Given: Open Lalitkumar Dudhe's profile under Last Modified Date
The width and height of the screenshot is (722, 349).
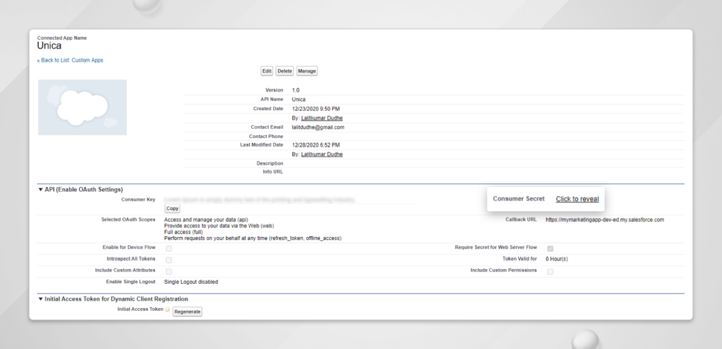Looking at the screenshot, I should 322,154.
